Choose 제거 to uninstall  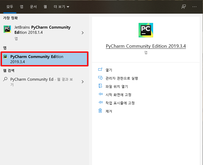109,111
